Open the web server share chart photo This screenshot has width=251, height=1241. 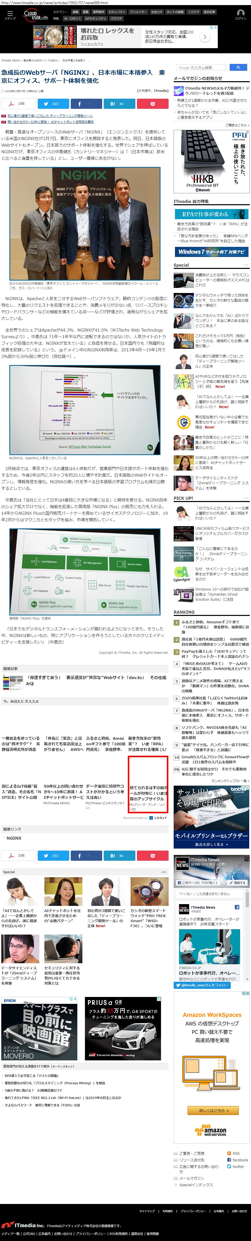(x=85, y=410)
